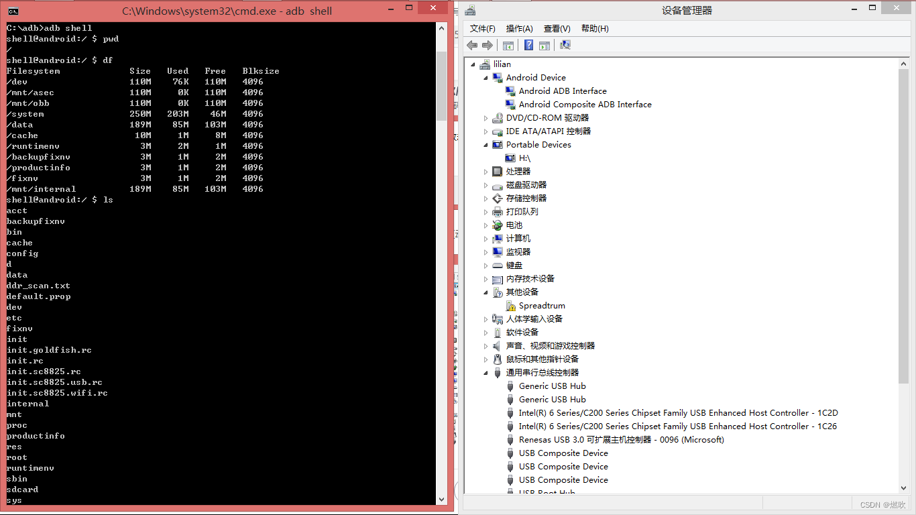Click the show/hide action pane toolbar icon
Image resolution: width=916 pixels, height=515 pixels.
tap(545, 45)
